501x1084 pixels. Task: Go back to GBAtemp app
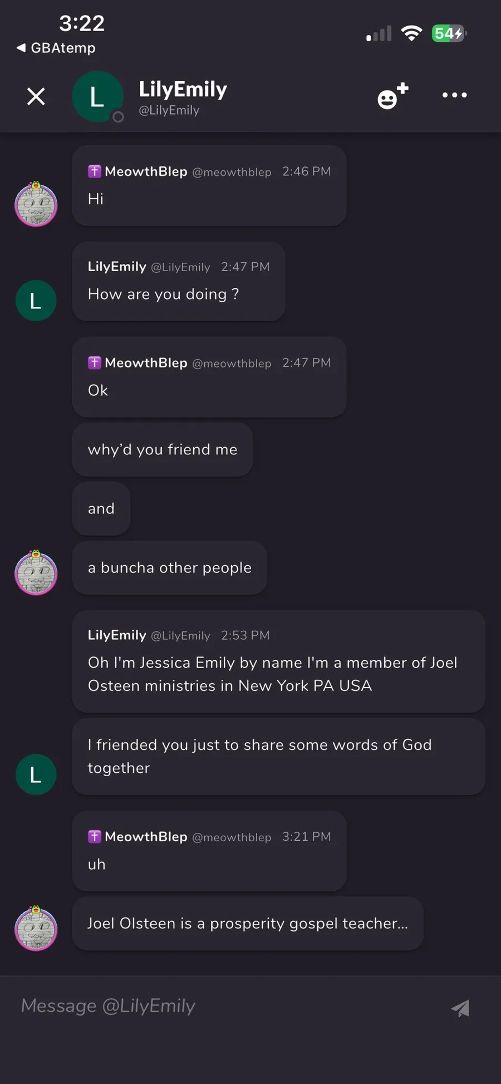pyautogui.click(x=56, y=48)
